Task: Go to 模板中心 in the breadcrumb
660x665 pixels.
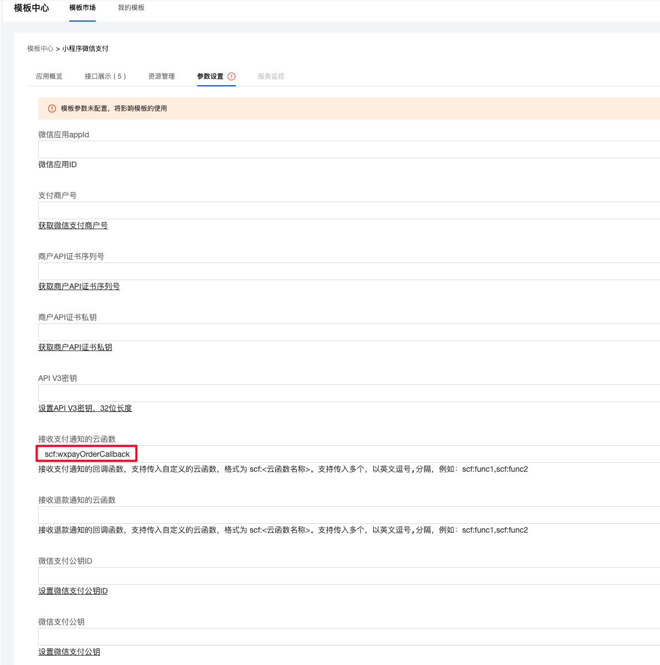Action: pyautogui.click(x=40, y=49)
